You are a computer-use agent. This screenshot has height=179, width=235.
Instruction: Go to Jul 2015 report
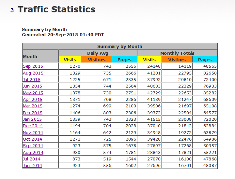32,80
